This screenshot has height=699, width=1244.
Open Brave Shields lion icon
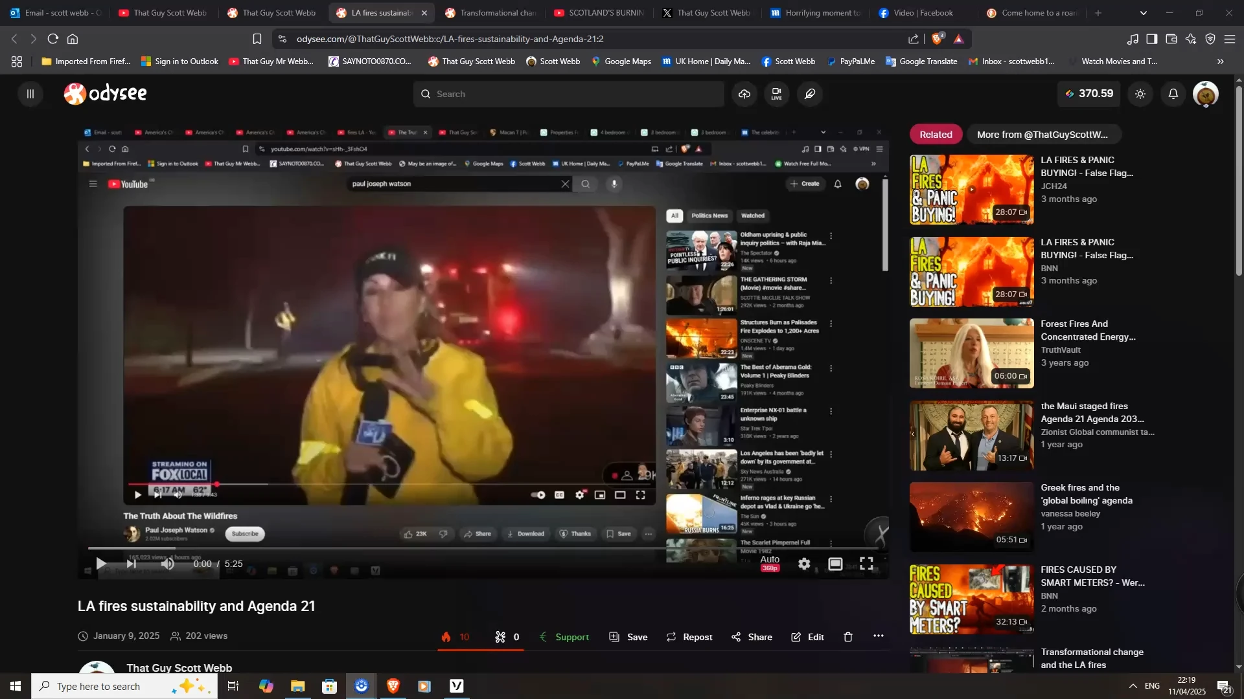[937, 39]
